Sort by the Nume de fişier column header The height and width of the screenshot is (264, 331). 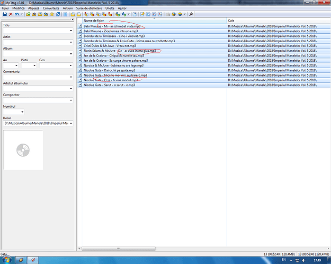[x=154, y=21]
